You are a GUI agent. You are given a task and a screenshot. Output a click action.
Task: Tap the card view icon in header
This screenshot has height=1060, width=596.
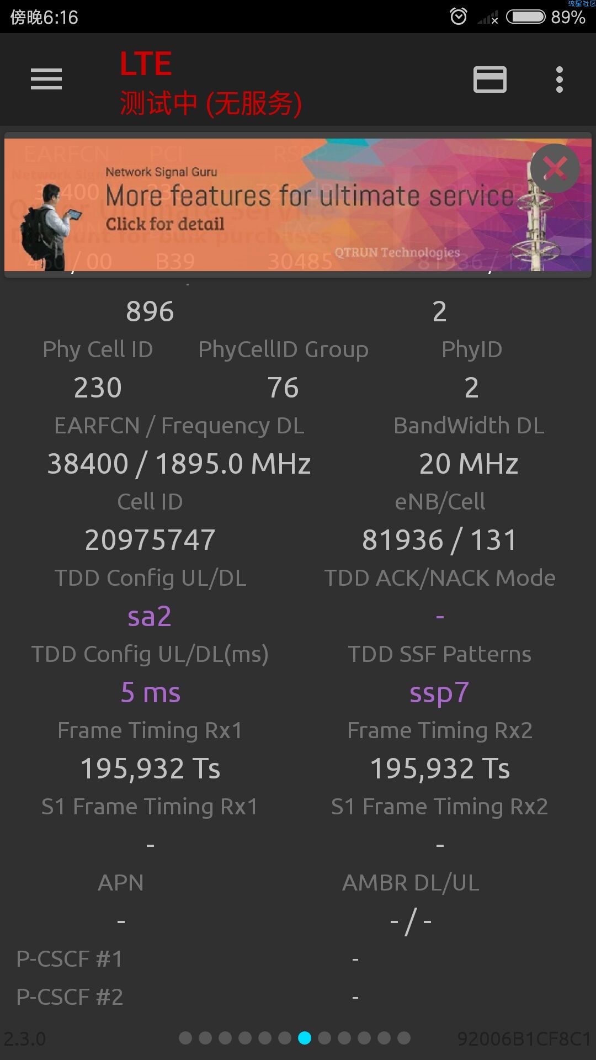490,79
